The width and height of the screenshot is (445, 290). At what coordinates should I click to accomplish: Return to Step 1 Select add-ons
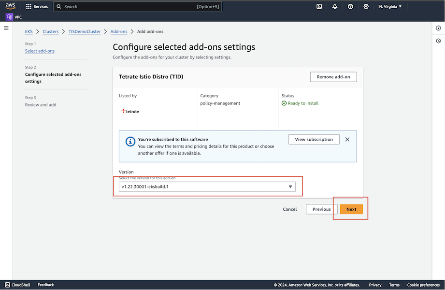click(40, 51)
